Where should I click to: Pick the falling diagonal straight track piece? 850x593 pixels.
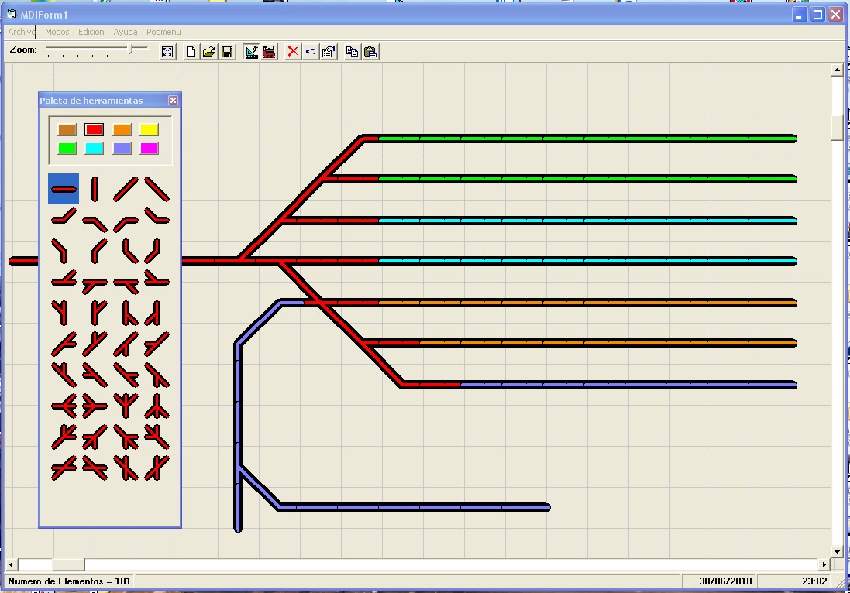click(157, 189)
